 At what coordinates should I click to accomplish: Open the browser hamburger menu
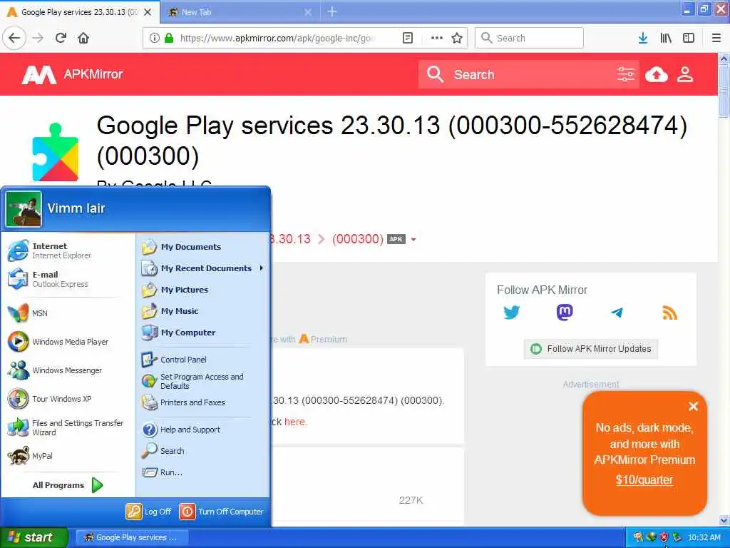[x=716, y=39]
